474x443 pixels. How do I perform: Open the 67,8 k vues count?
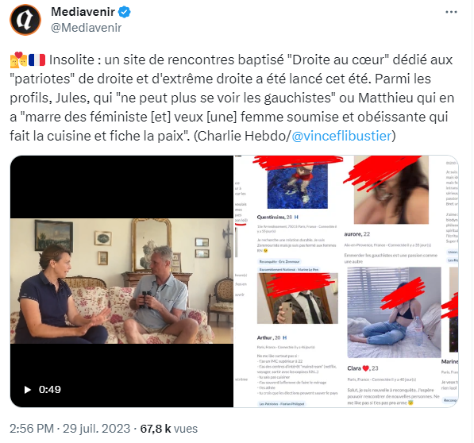point(168,429)
